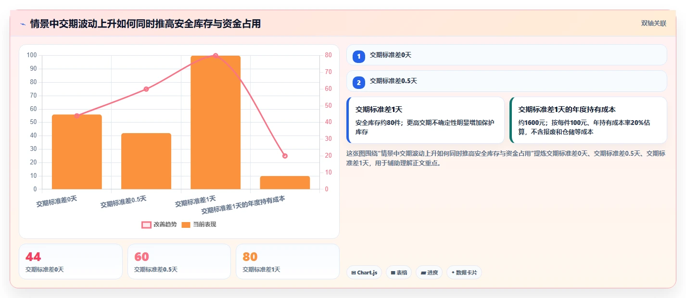This screenshot has height=298, width=686.
Task: Click the blue number 2 badge
Action: point(358,83)
